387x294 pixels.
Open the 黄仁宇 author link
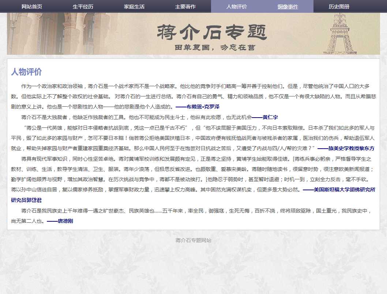[265, 118]
